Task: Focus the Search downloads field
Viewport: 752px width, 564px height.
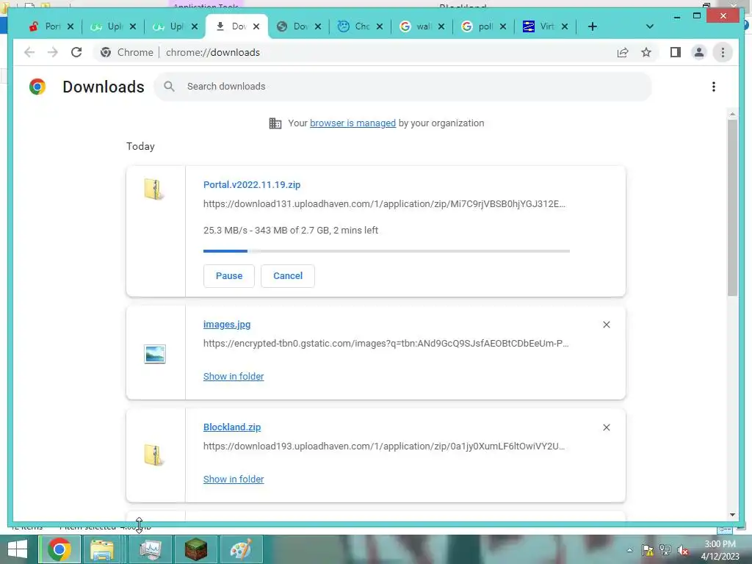Action: 403,87
